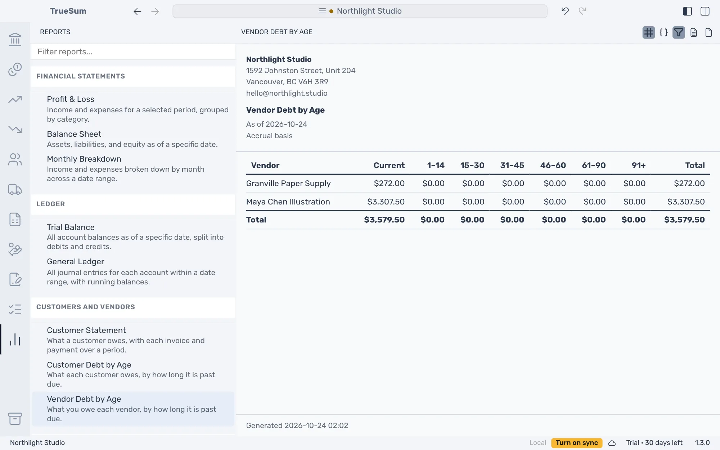This screenshot has height=450, width=720.
Task: Go forward with the right arrow
Action: [155, 12]
